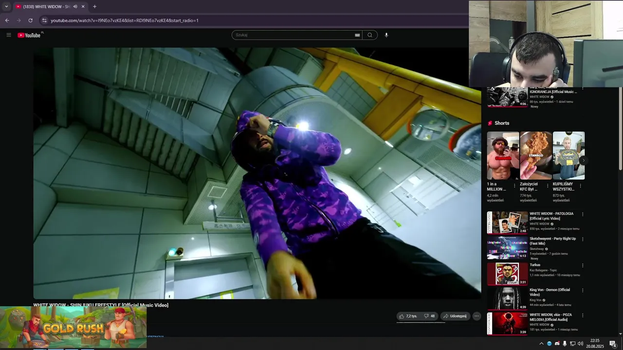Open the '1 in a MILLION' Short
The height and width of the screenshot is (350, 623).
(x=503, y=156)
